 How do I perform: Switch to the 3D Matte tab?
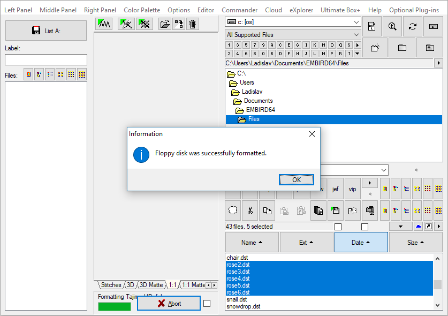(151, 285)
